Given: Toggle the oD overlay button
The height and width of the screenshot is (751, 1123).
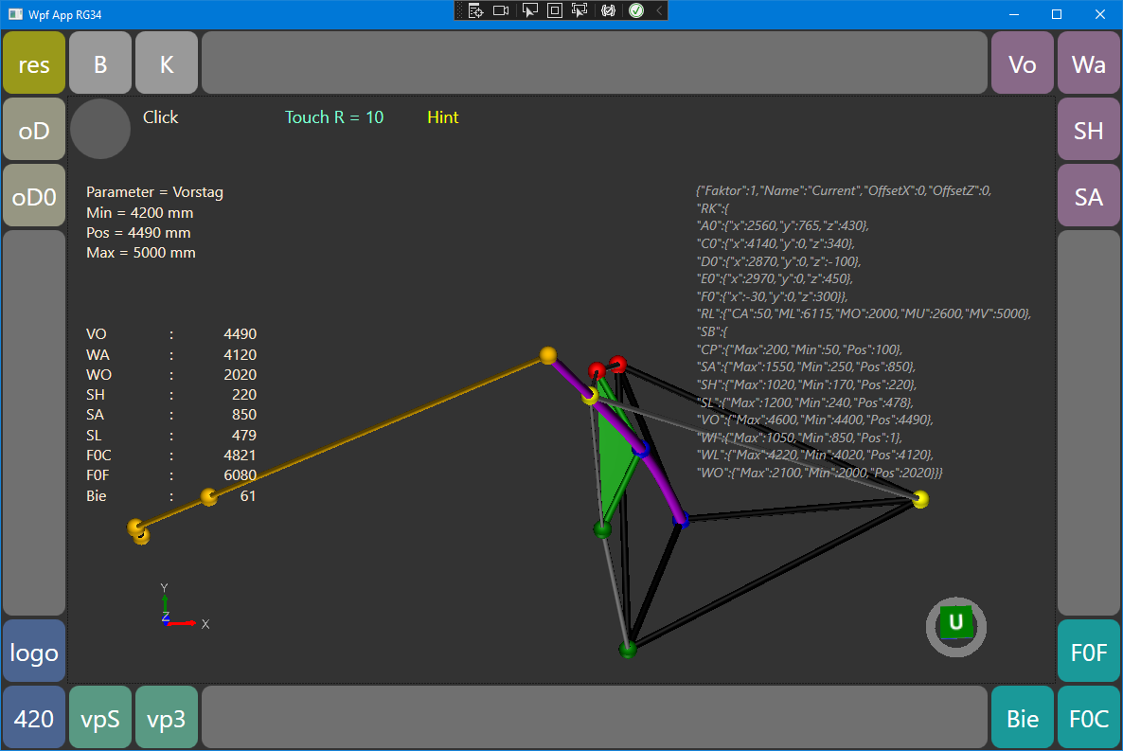Looking at the screenshot, I should coord(34,130).
